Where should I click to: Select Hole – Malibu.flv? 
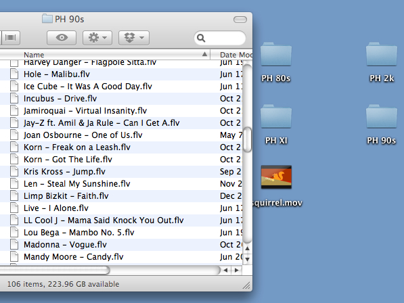(121, 74)
